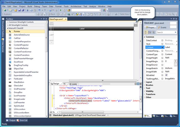The height and width of the screenshot is (127, 180).
Task: Open the ImageMargin dropdown arrow
Action: click(176, 61)
